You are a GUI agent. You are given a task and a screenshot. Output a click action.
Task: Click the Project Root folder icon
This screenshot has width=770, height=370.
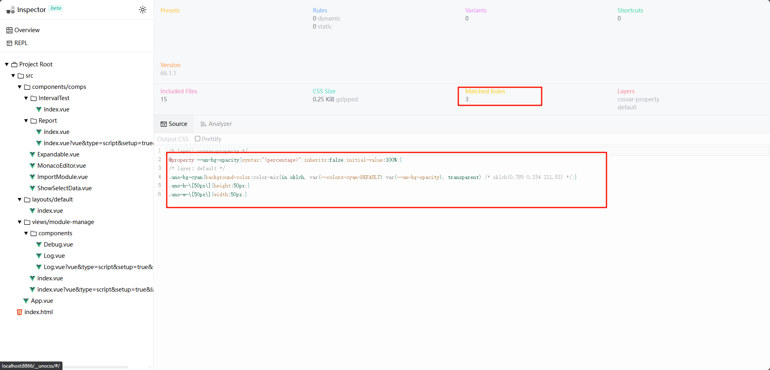(14, 64)
